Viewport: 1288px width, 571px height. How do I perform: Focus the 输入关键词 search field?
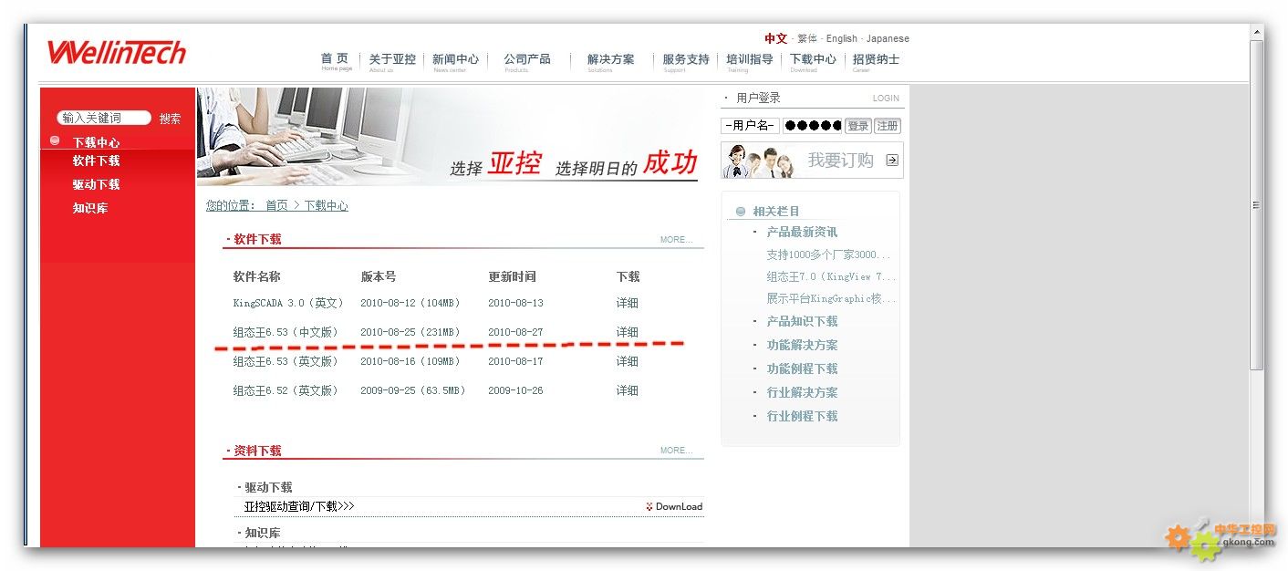(103, 118)
